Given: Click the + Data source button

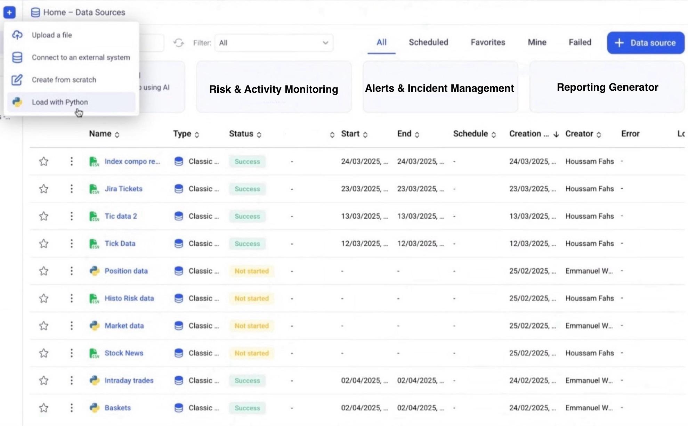Looking at the screenshot, I should point(646,43).
